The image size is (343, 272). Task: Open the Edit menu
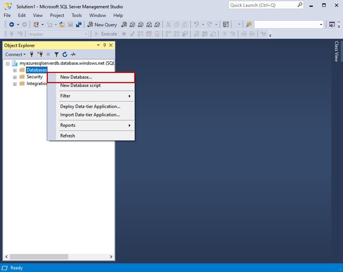(x=21, y=15)
